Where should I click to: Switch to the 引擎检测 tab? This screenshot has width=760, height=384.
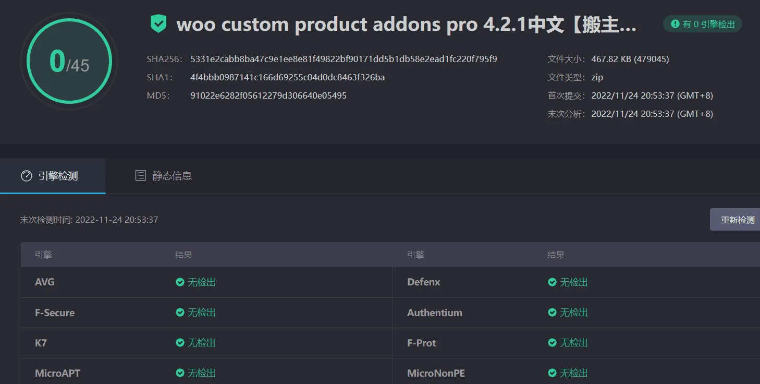coord(53,176)
